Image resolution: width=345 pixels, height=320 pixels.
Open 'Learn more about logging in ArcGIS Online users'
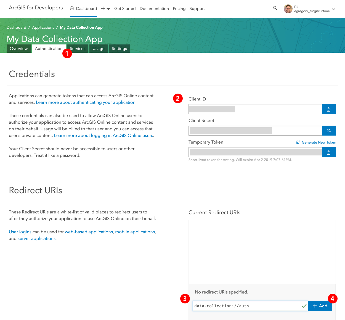[x=104, y=135]
